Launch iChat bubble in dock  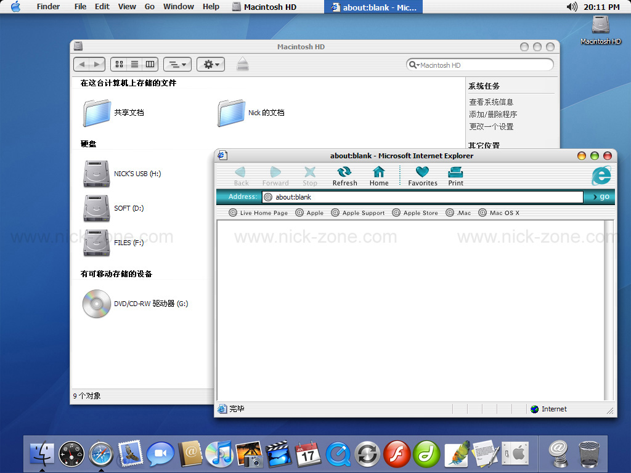click(160, 454)
